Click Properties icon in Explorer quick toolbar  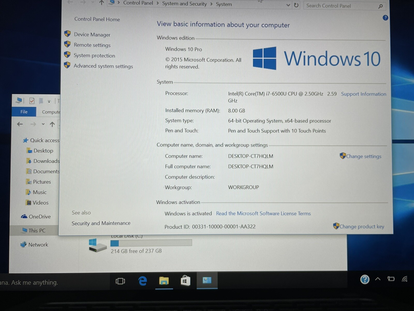32,101
